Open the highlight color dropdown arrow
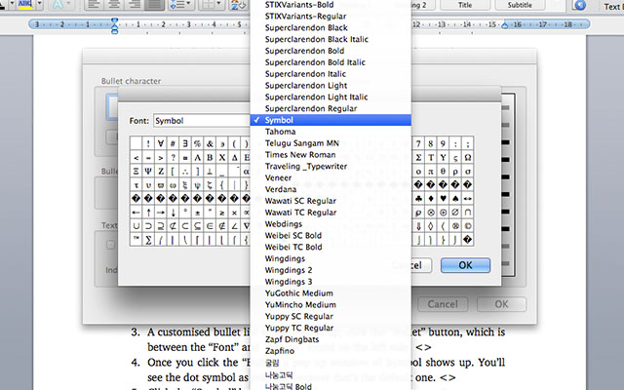This screenshot has width=624, height=390. [39, 4]
